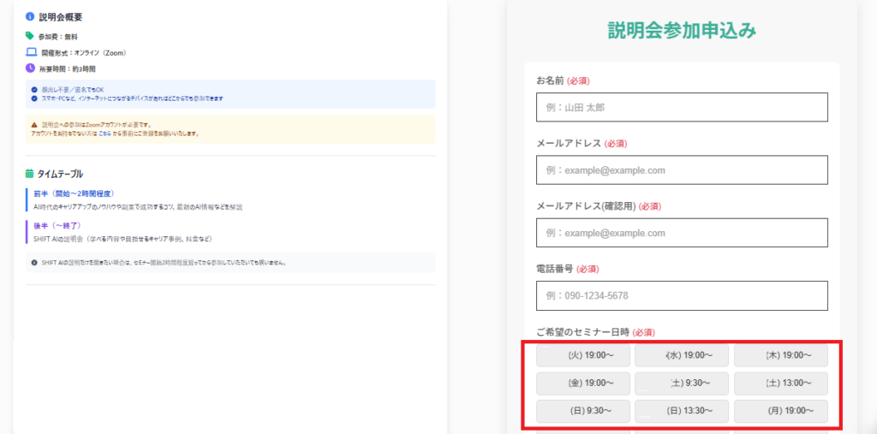Click the 説明会参加申込み form title
The width and height of the screenshot is (877, 434).
682,31
